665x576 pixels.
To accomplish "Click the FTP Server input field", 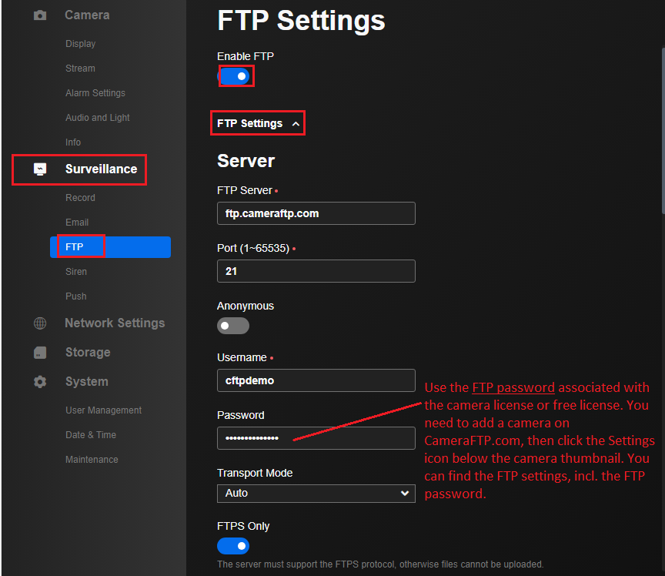I will 316,213.
